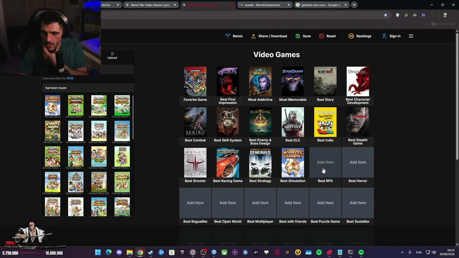Select the first Harvest Moon search result
Screen dimensions: 459x258
(x=52, y=105)
